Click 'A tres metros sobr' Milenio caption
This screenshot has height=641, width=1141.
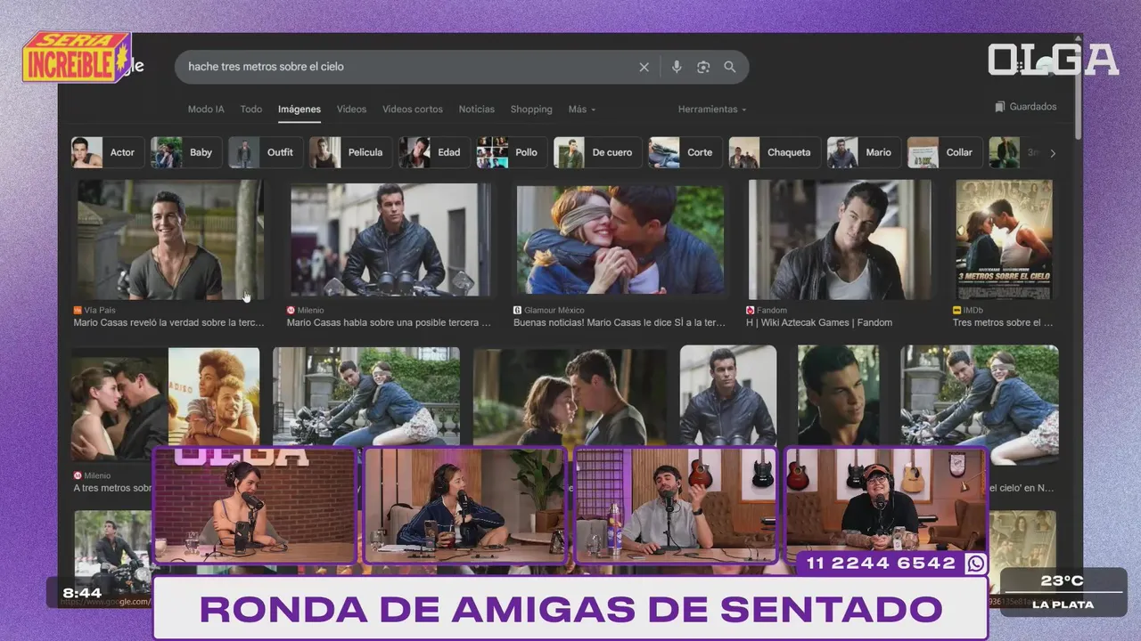pyautogui.click(x=112, y=488)
